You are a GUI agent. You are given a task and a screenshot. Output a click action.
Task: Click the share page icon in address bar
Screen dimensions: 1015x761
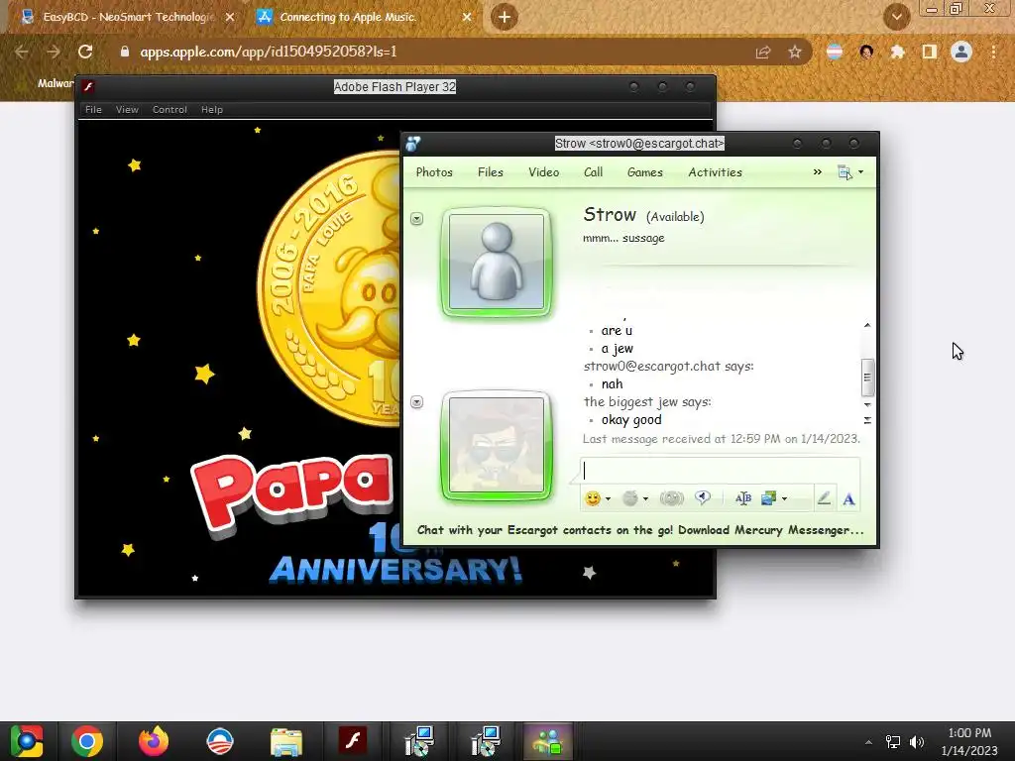tap(763, 52)
